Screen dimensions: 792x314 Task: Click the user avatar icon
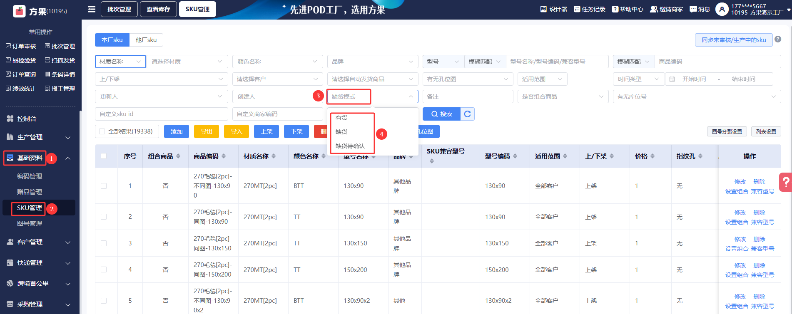[x=721, y=9]
